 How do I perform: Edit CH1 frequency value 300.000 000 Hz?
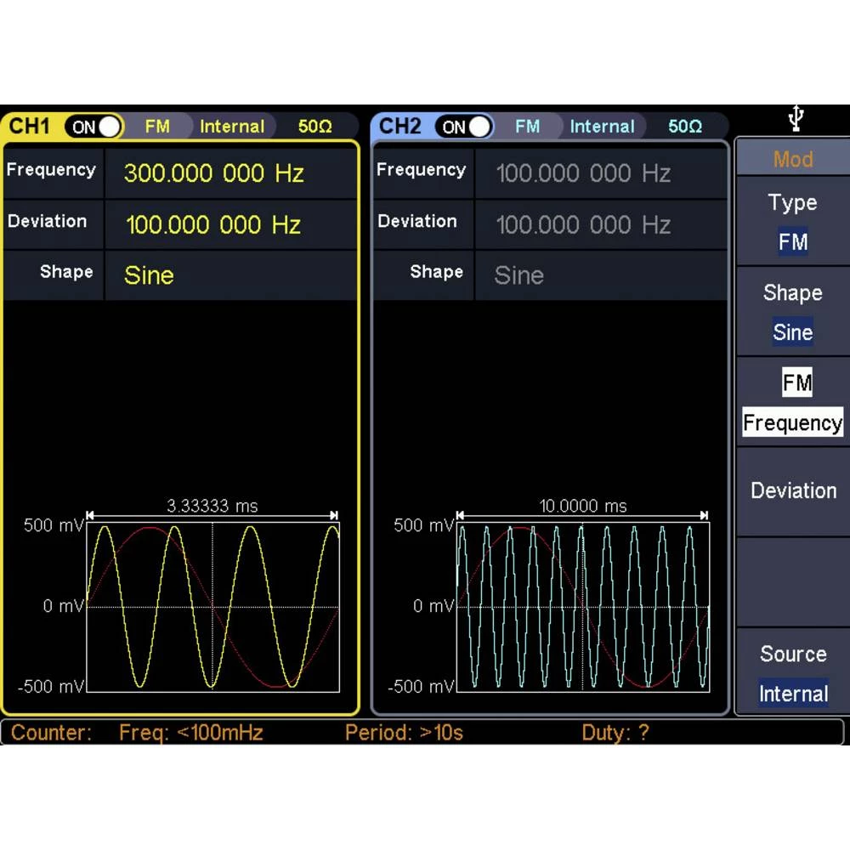point(214,173)
